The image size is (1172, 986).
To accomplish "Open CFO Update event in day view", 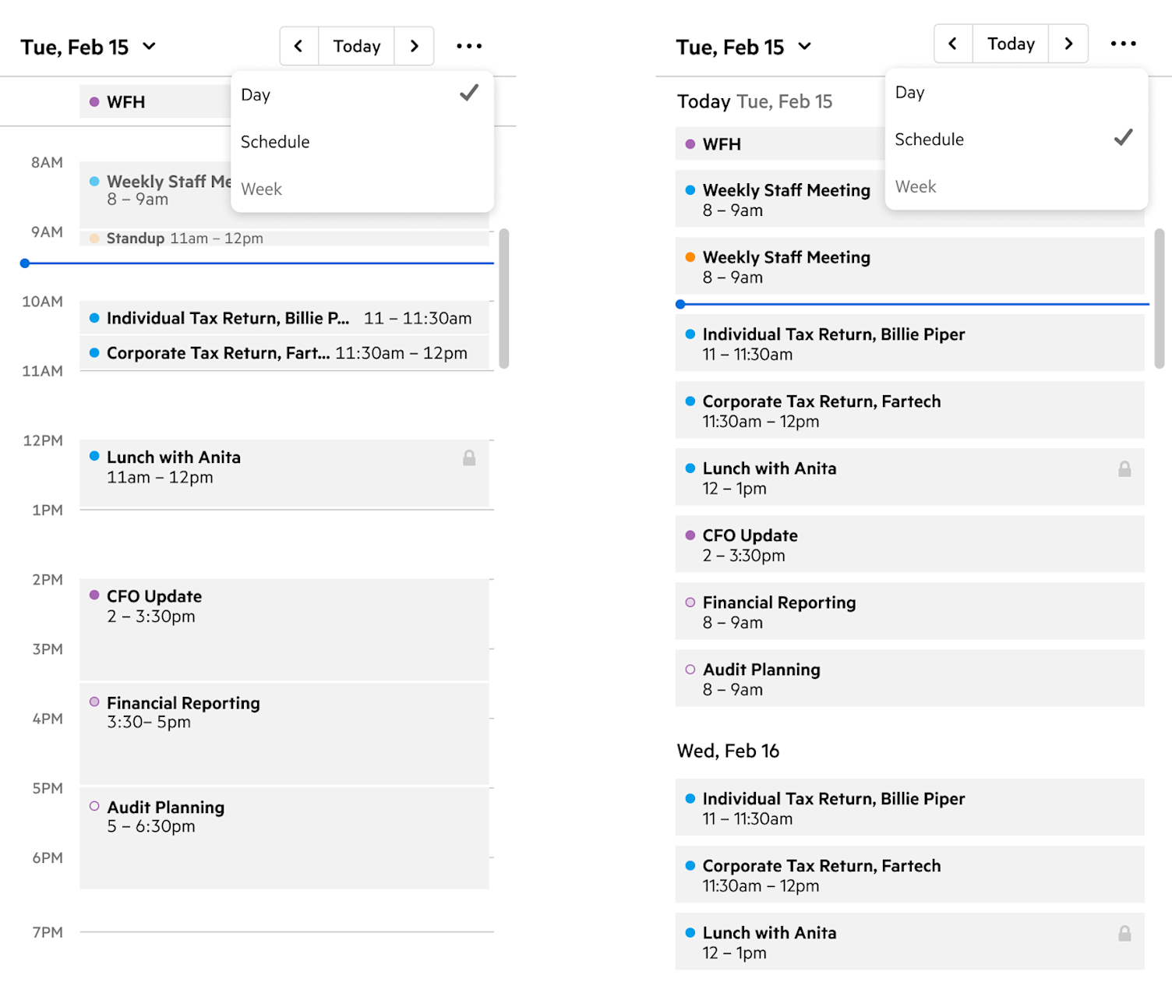I will (284, 629).
